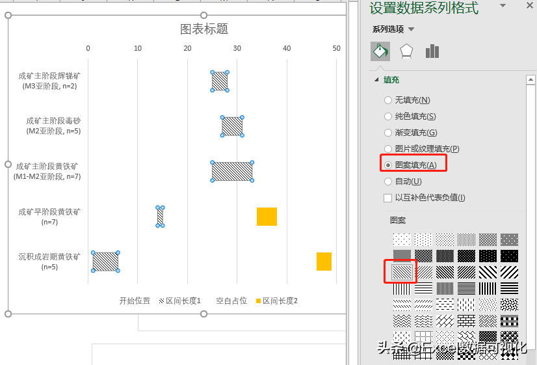Select 渐变填充(G) gradient fill option
The height and width of the screenshot is (365, 537).
(x=411, y=133)
